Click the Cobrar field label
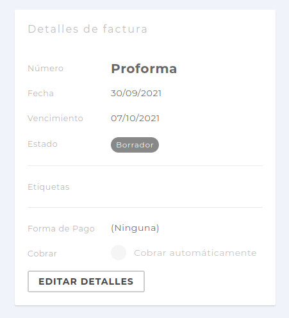Screen dimensions: 289x318 click(x=42, y=254)
